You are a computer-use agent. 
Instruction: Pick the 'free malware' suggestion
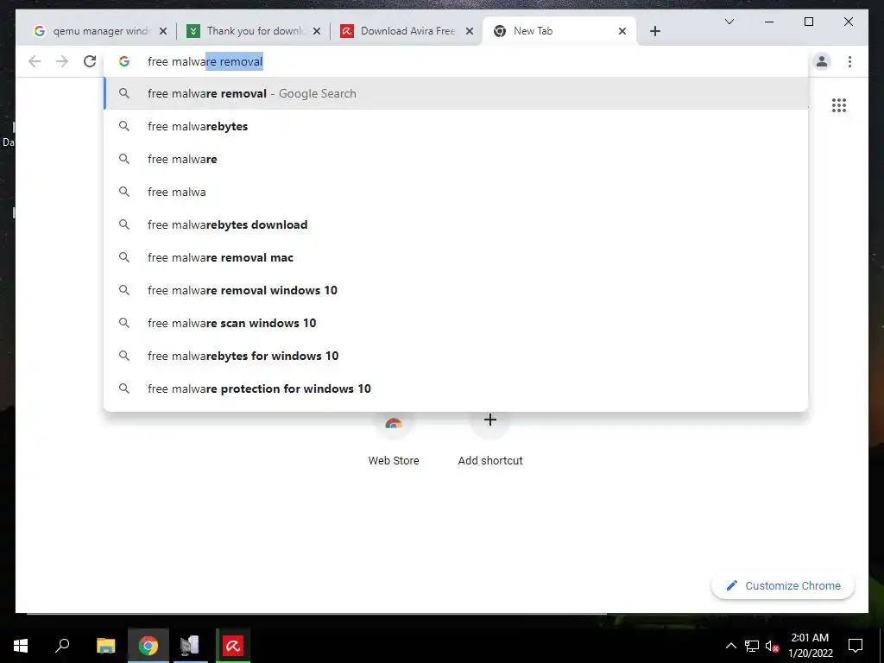[x=456, y=159]
